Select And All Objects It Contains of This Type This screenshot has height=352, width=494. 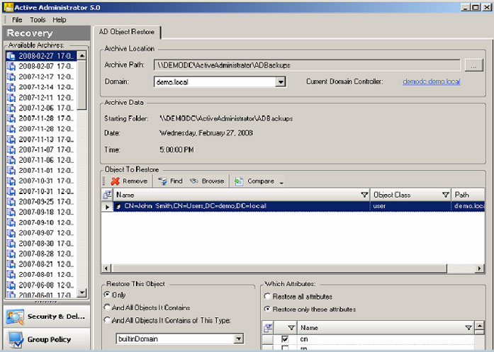[107, 320]
